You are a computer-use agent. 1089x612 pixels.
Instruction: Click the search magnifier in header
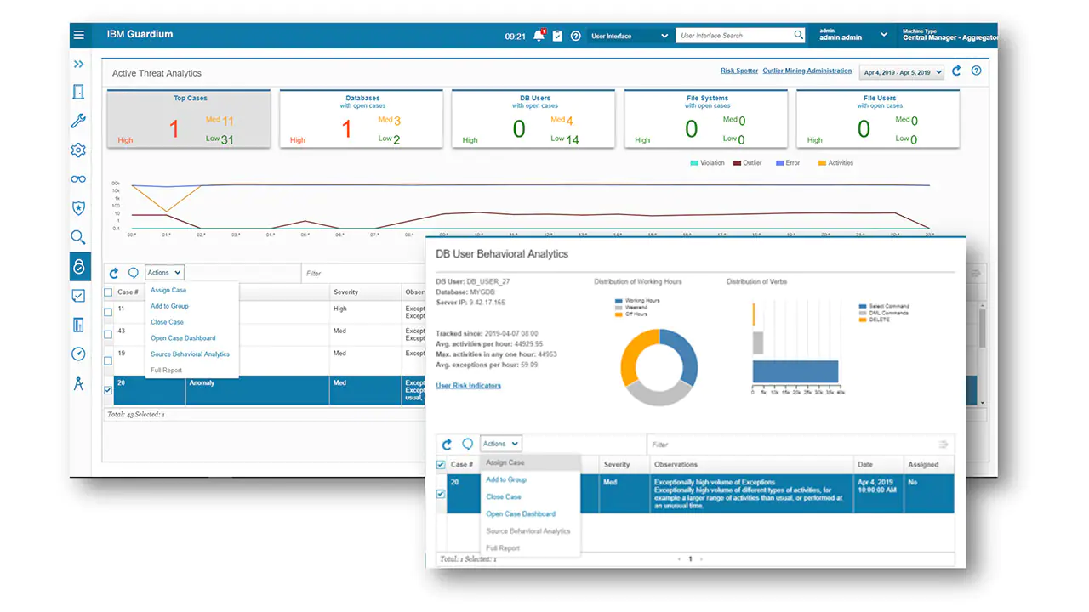[x=799, y=35]
